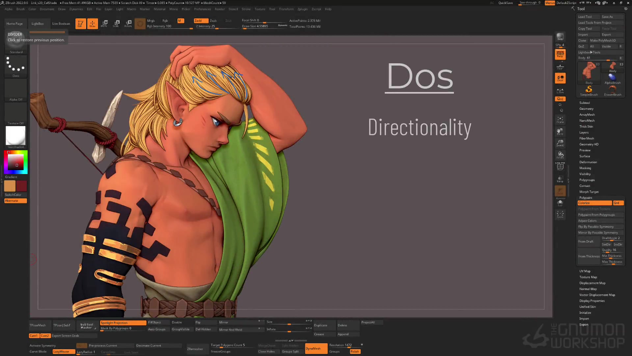Click the ZRemesher button
This screenshot has width=632, height=356.
[x=195, y=349]
